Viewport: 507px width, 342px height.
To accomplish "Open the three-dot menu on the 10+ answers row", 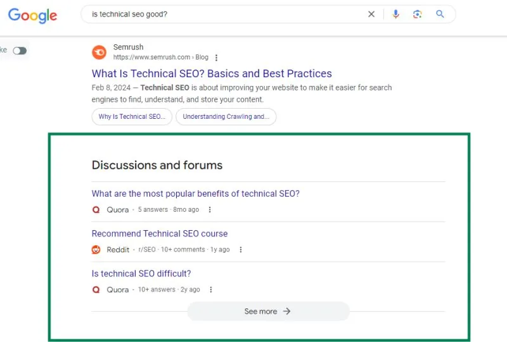I will pyautogui.click(x=211, y=290).
